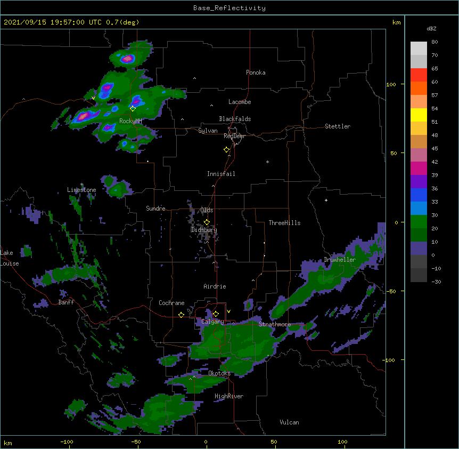
Task: Click the yellow V marker northeast of Calgary
Action: pyautogui.click(x=228, y=311)
